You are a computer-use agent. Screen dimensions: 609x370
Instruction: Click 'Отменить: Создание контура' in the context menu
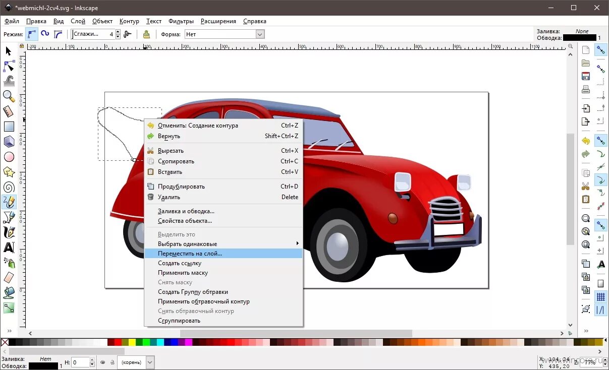click(197, 126)
